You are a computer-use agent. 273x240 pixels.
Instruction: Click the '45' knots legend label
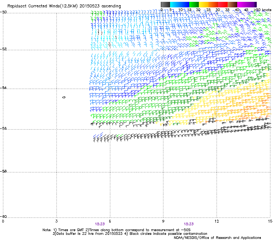click(x=246, y=10)
